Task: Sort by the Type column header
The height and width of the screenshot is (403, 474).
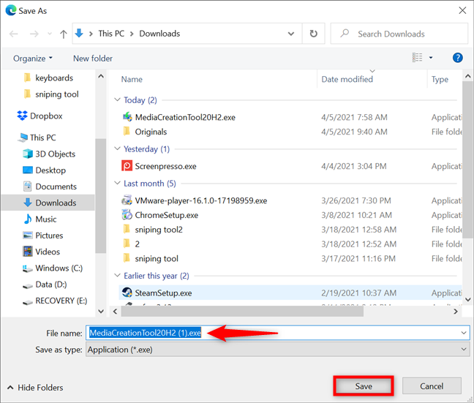Action: (x=440, y=79)
